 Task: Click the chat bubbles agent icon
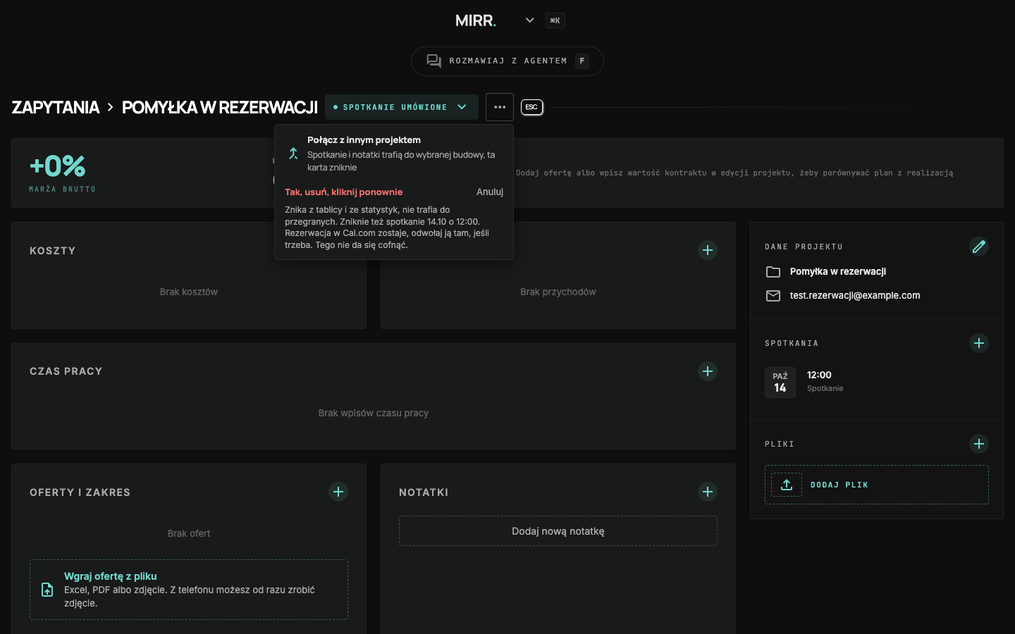[434, 61]
